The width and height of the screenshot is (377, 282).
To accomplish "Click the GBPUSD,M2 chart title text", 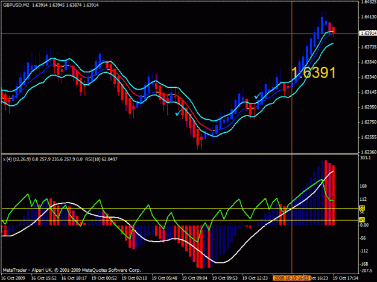I will tap(16, 5).
